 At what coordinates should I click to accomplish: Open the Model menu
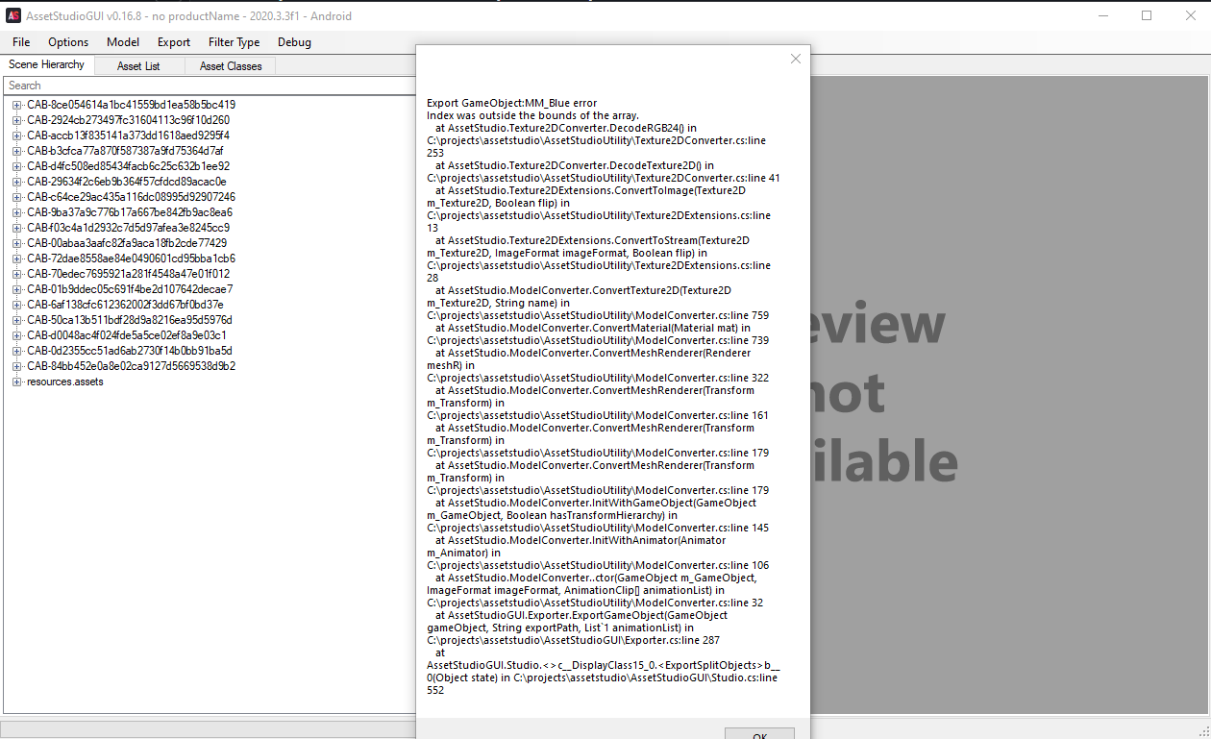[x=122, y=42]
